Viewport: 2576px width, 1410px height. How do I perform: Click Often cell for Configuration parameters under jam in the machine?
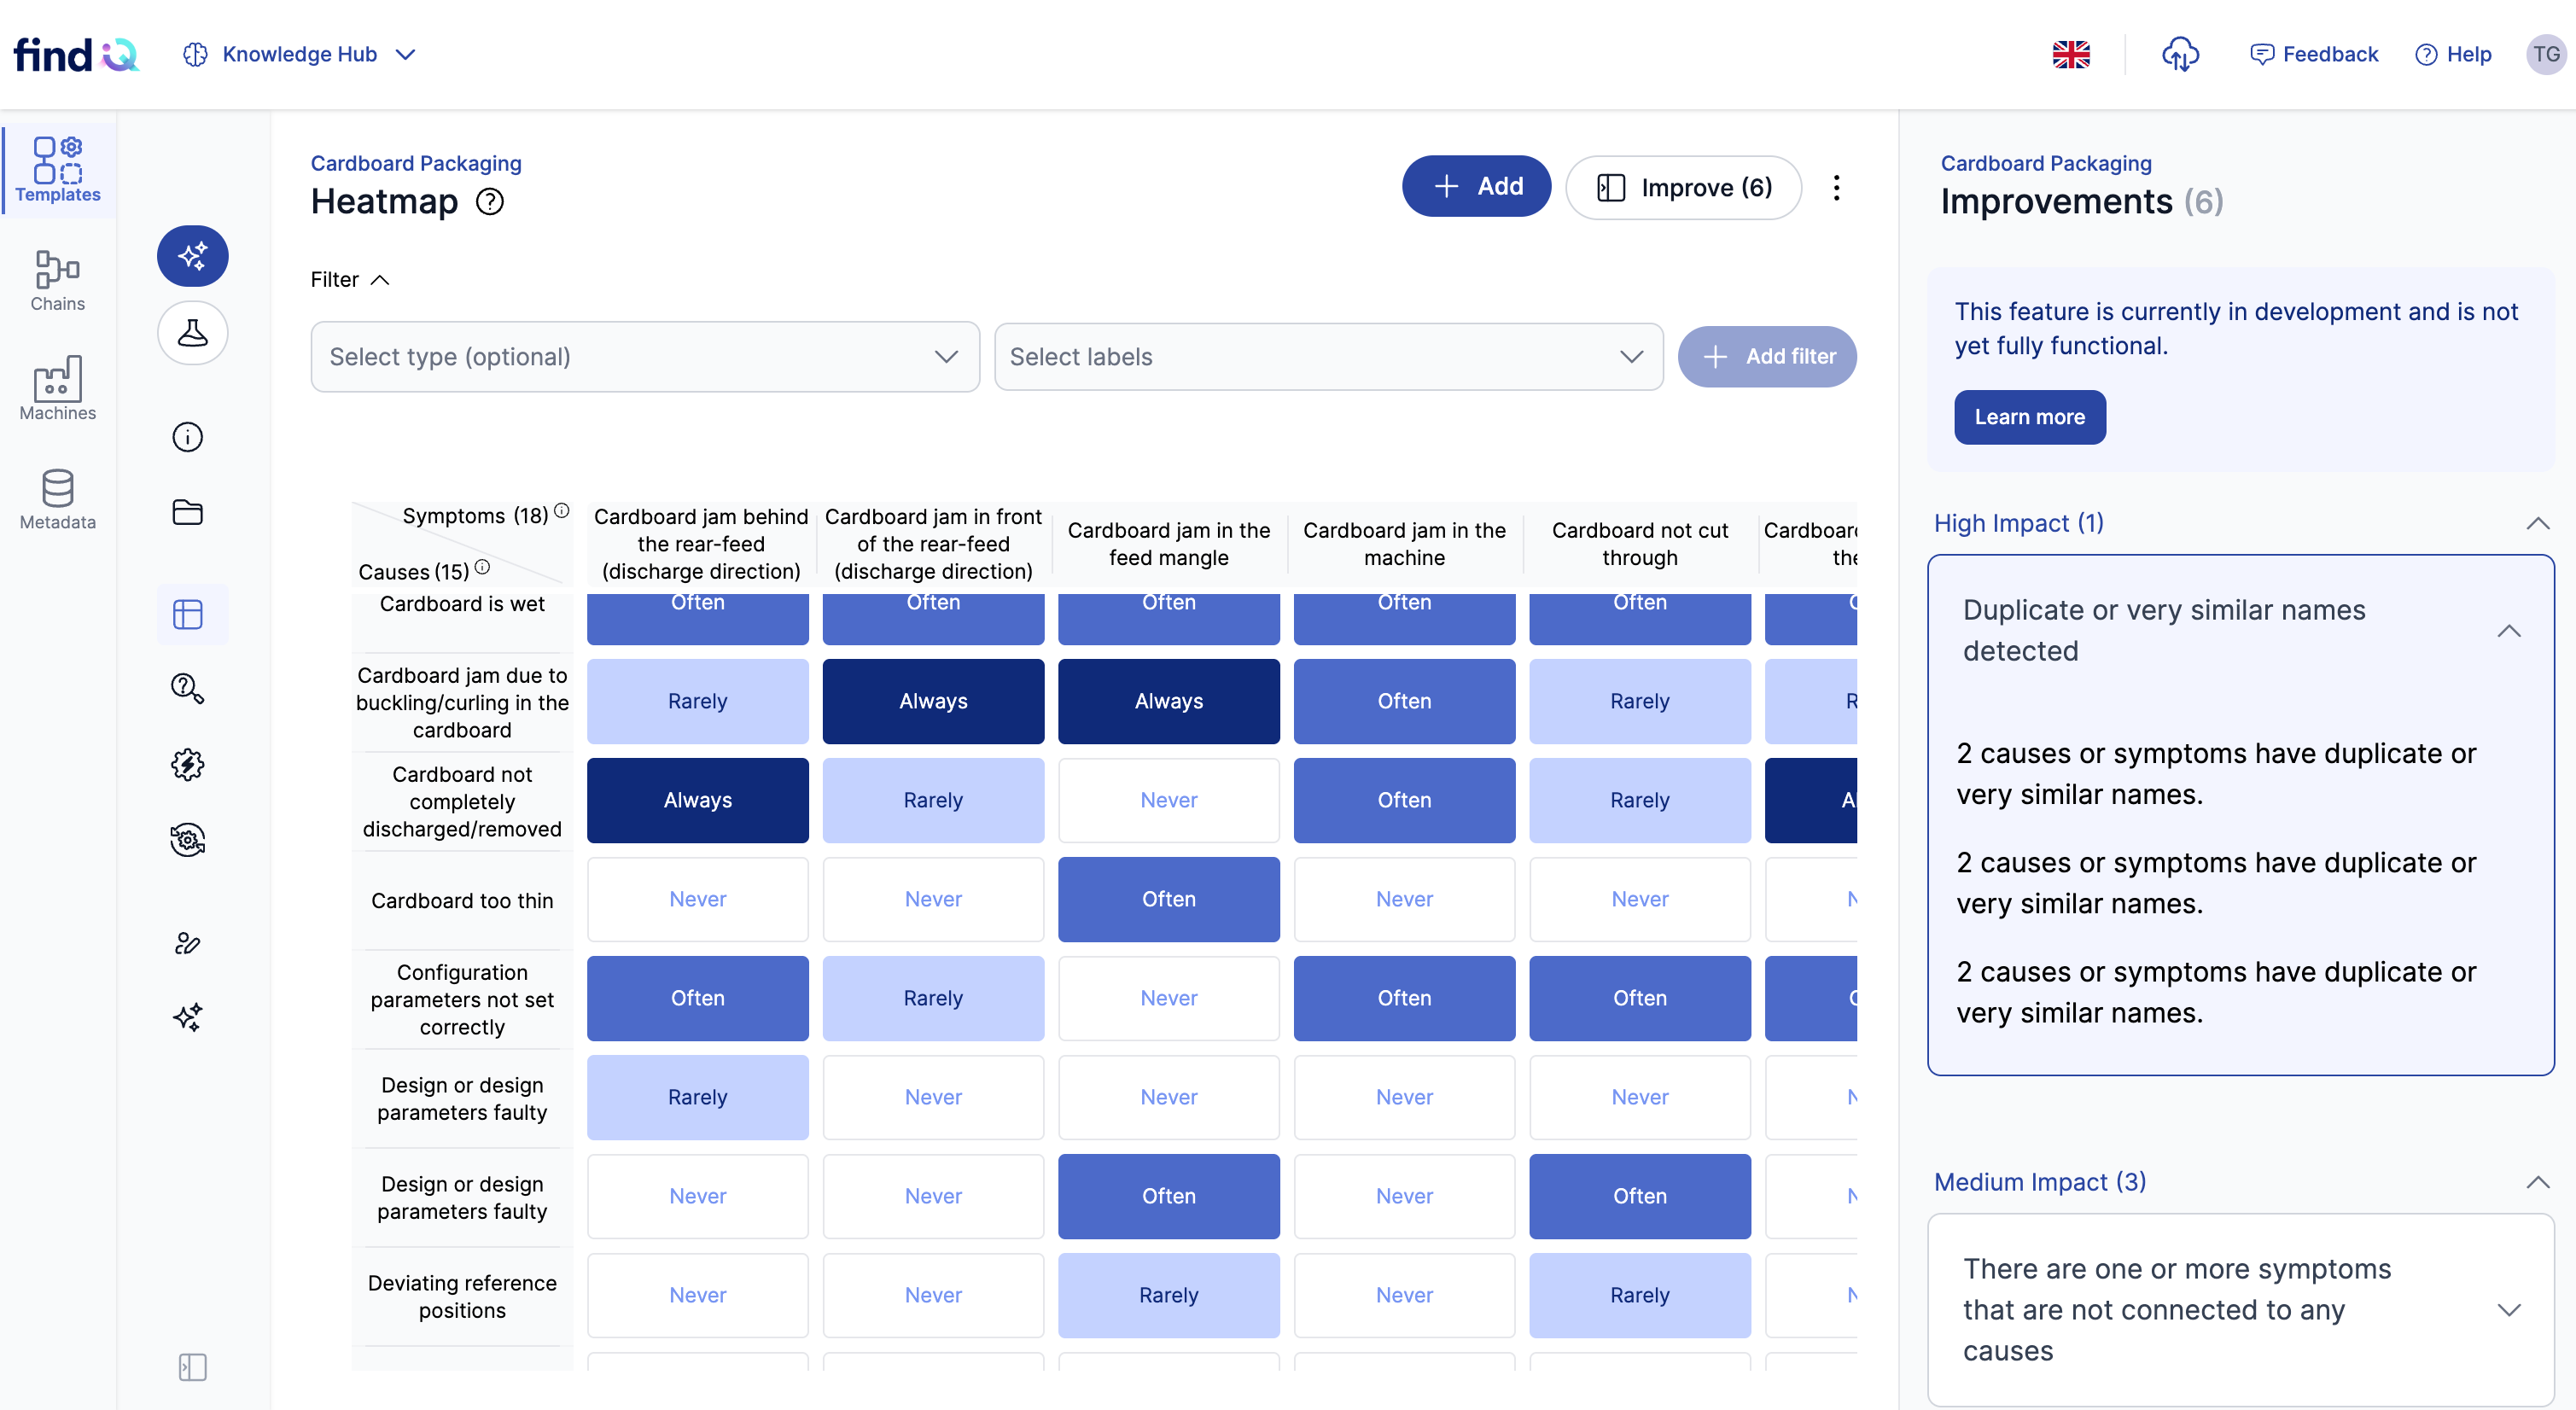tap(1404, 998)
